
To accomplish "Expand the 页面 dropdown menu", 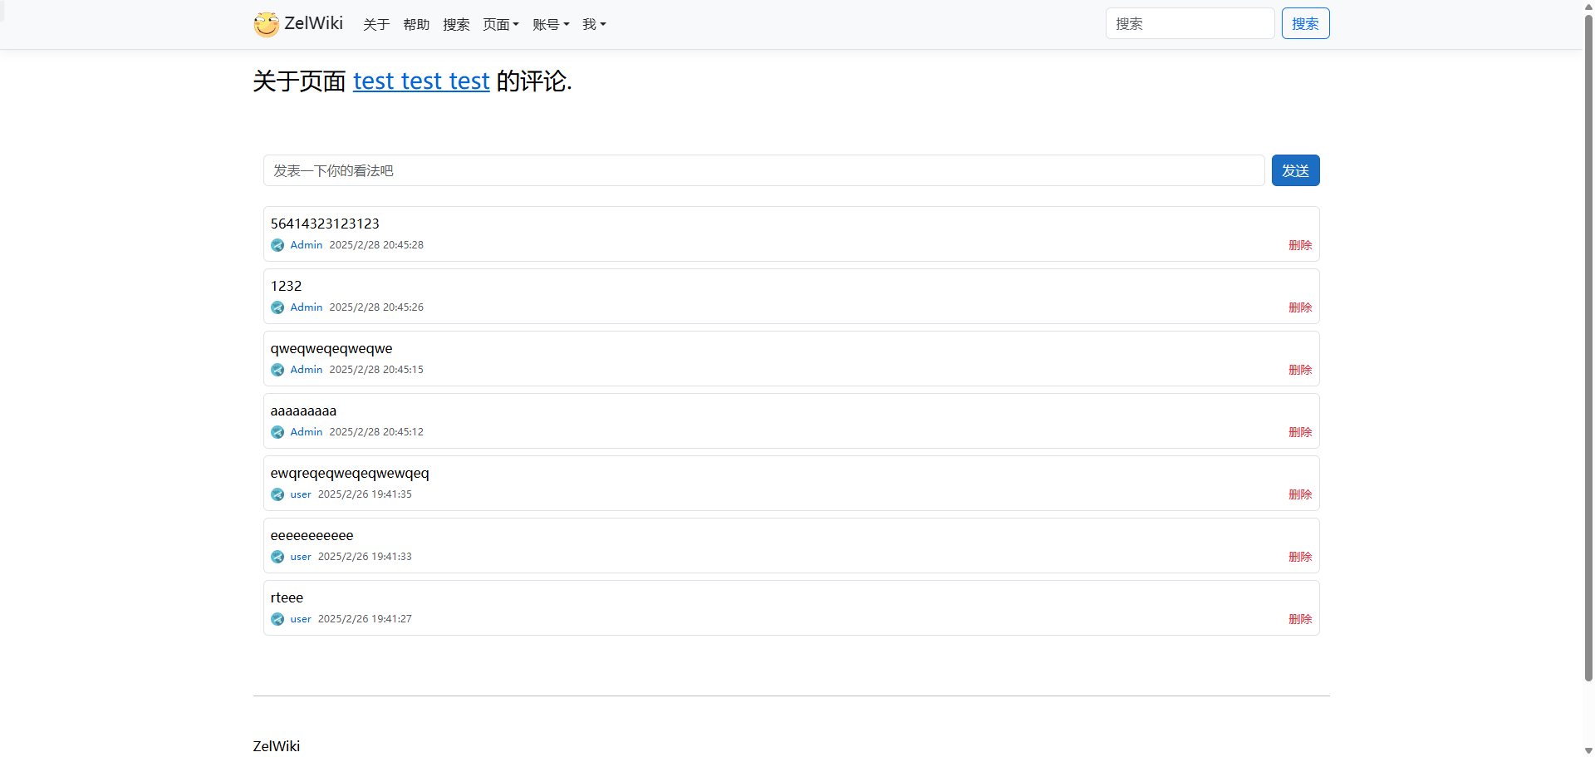I will coord(500,25).
